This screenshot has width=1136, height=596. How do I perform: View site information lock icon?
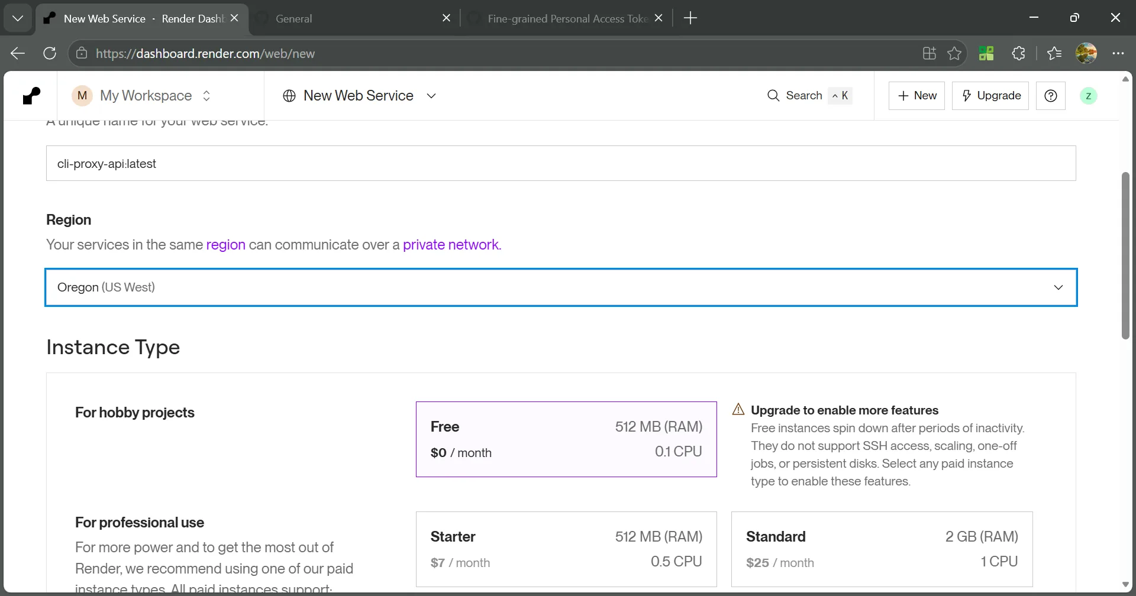point(82,54)
